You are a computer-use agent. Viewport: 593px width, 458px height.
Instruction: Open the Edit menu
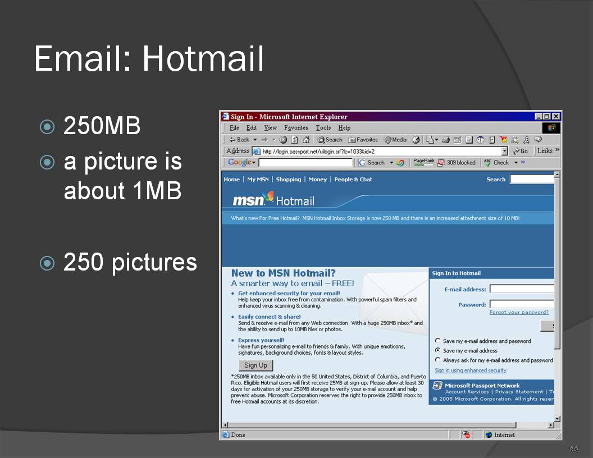tap(252, 128)
